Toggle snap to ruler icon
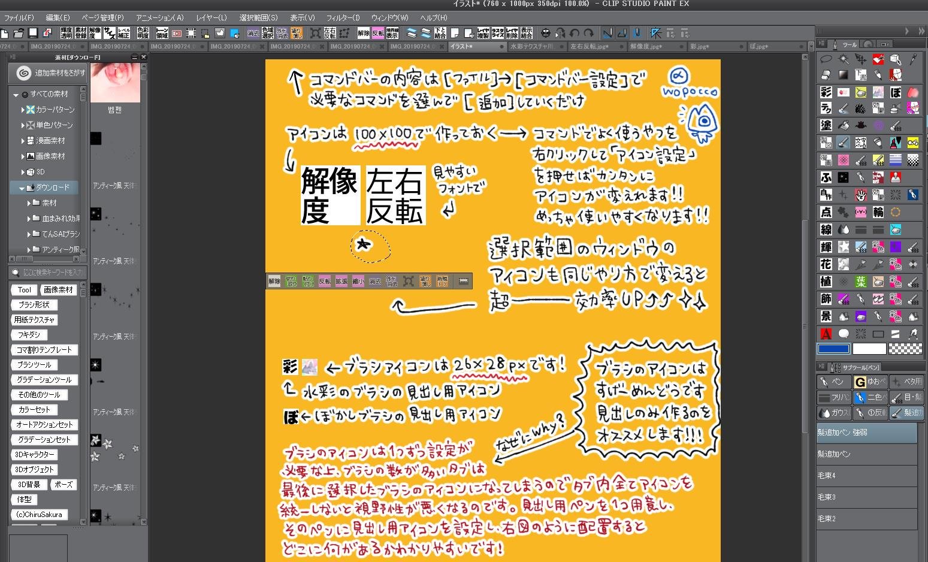Image resolution: width=928 pixels, height=562 pixels. pos(607,33)
